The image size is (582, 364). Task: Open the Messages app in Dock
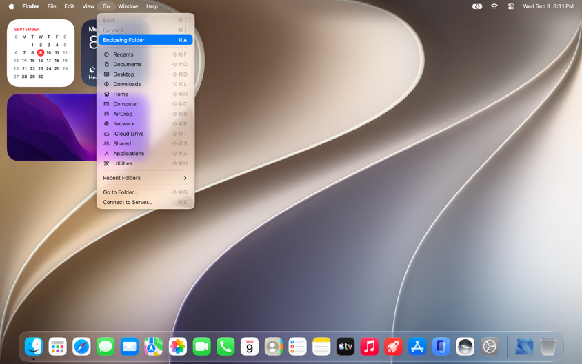click(106, 347)
